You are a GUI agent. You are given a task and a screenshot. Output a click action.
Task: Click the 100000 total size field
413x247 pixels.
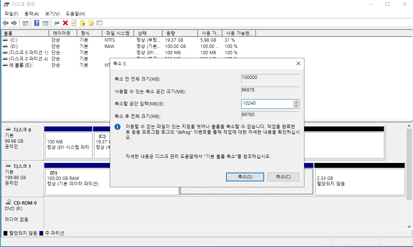[x=270, y=79]
